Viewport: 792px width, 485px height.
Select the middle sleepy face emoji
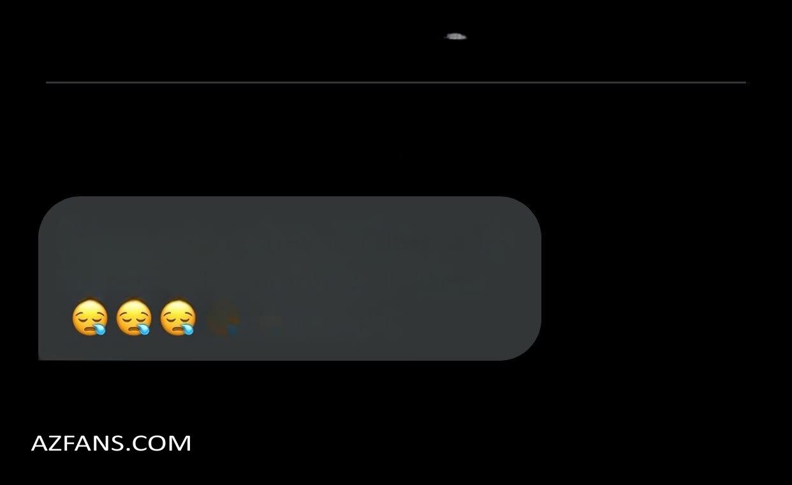pos(134,317)
